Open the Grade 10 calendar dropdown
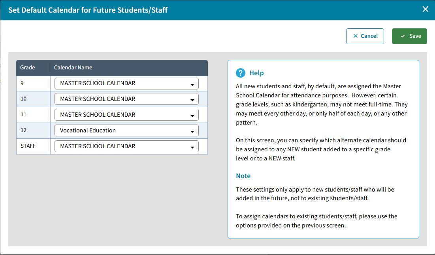 pyautogui.click(x=126, y=99)
